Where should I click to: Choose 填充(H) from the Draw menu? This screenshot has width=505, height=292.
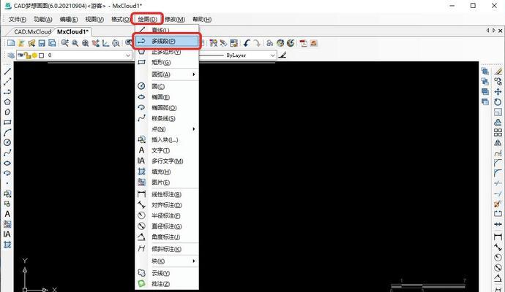click(167, 172)
